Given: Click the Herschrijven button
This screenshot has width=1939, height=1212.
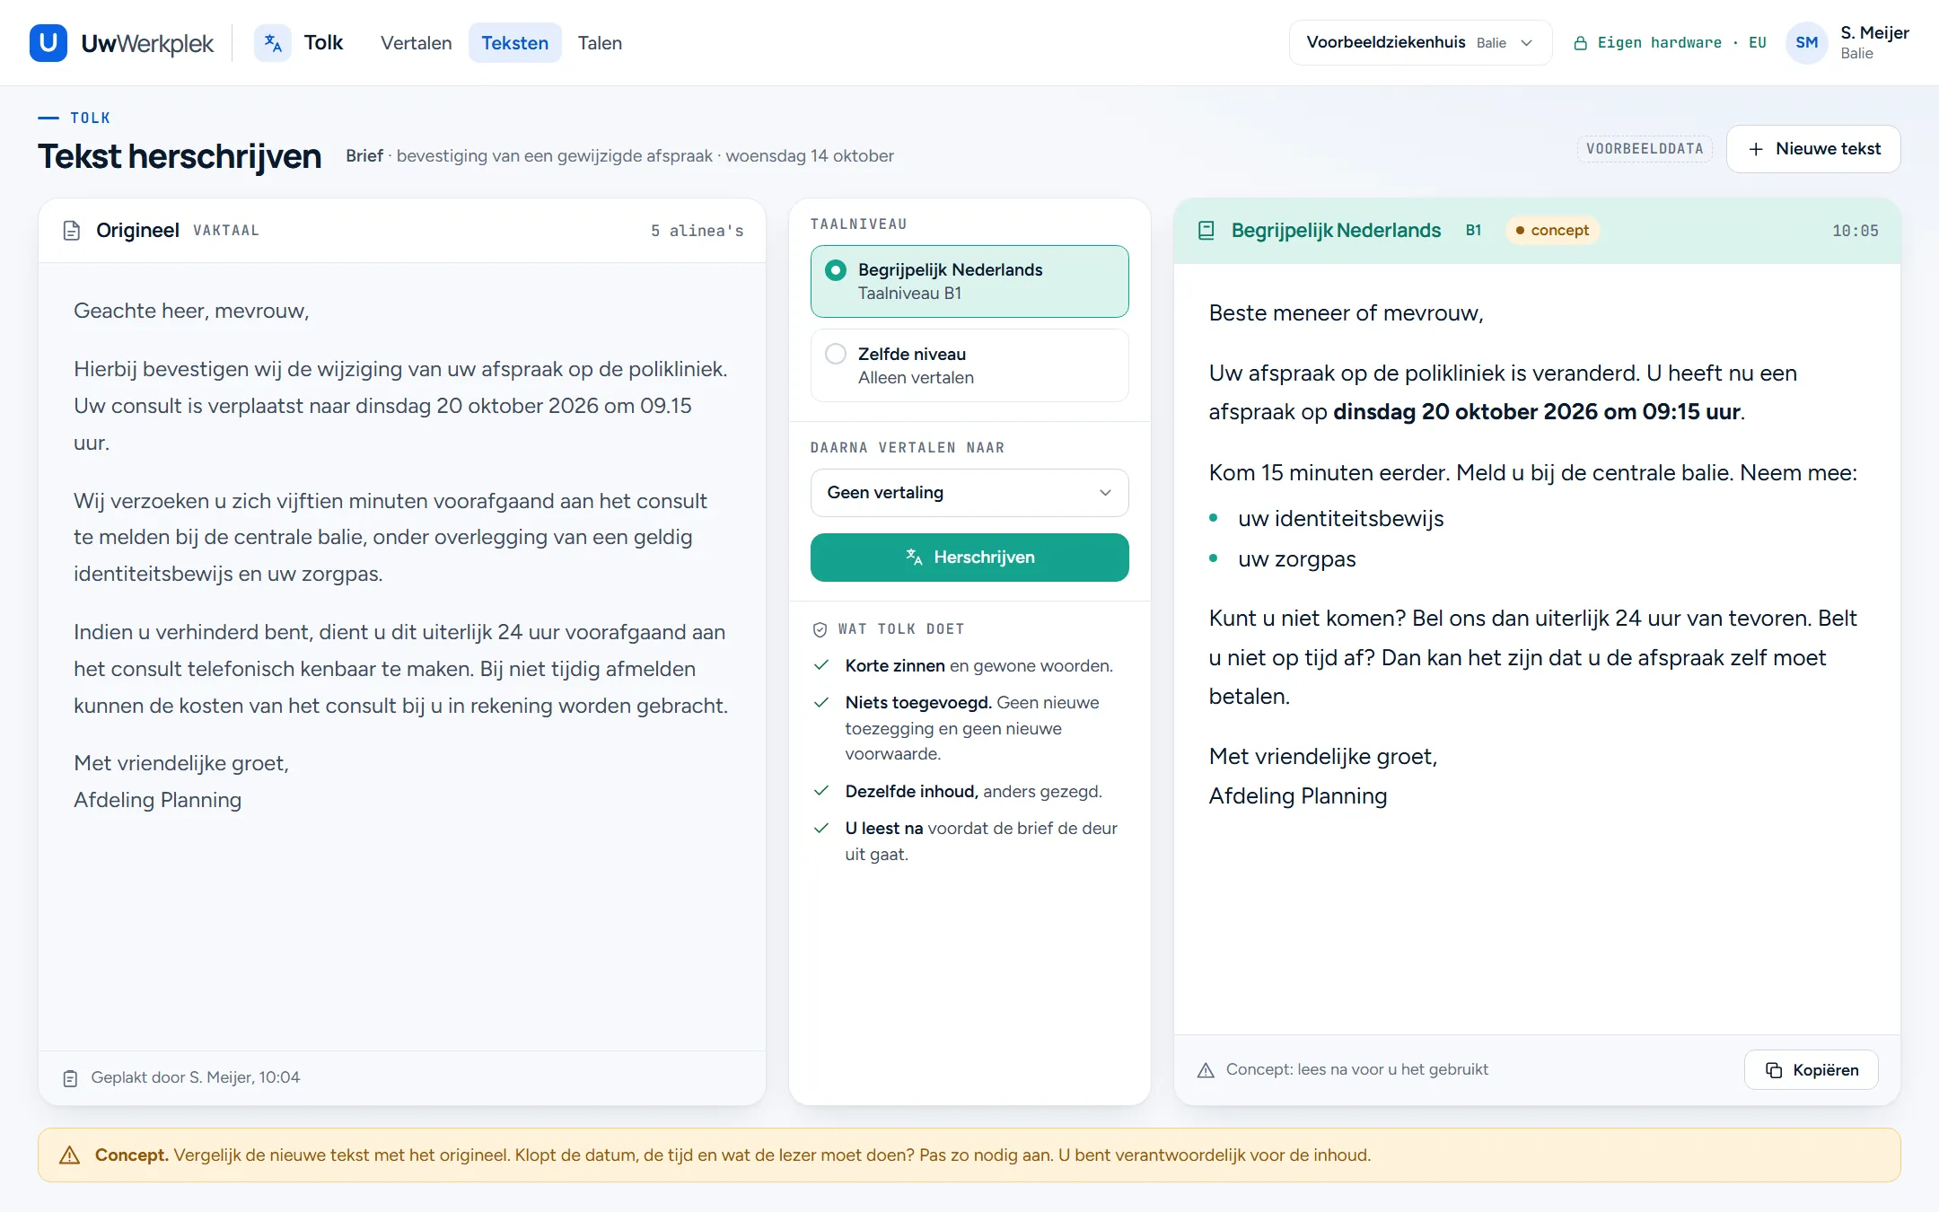Looking at the screenshot, I should click(969, 558).
